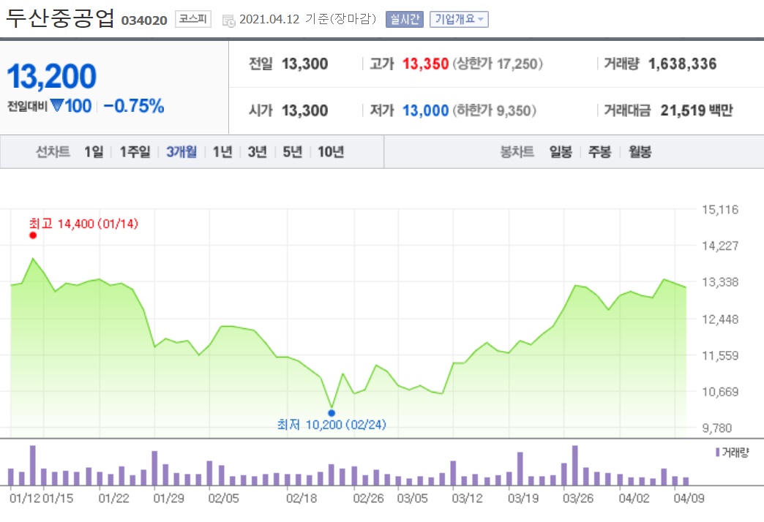Click the 고가 value 13,350
This screenshot has height=522, width=764.
[425, 64]
